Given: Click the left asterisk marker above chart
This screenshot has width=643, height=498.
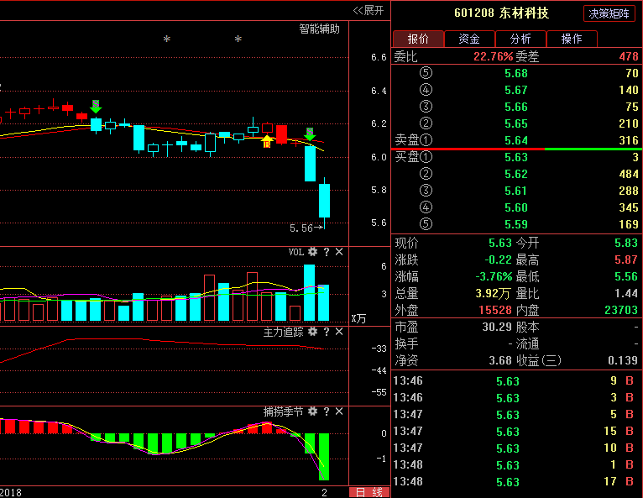Looking at the screenshot, I should pyautogui.click(x=167, y=40).
